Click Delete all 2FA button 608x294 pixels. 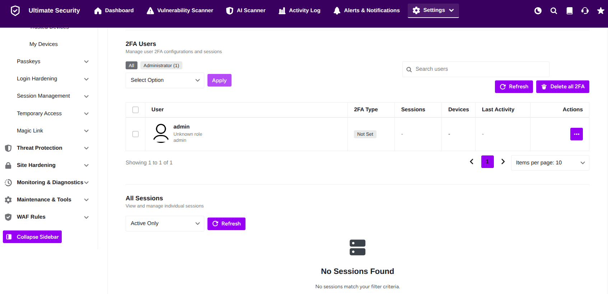(562, 87)
